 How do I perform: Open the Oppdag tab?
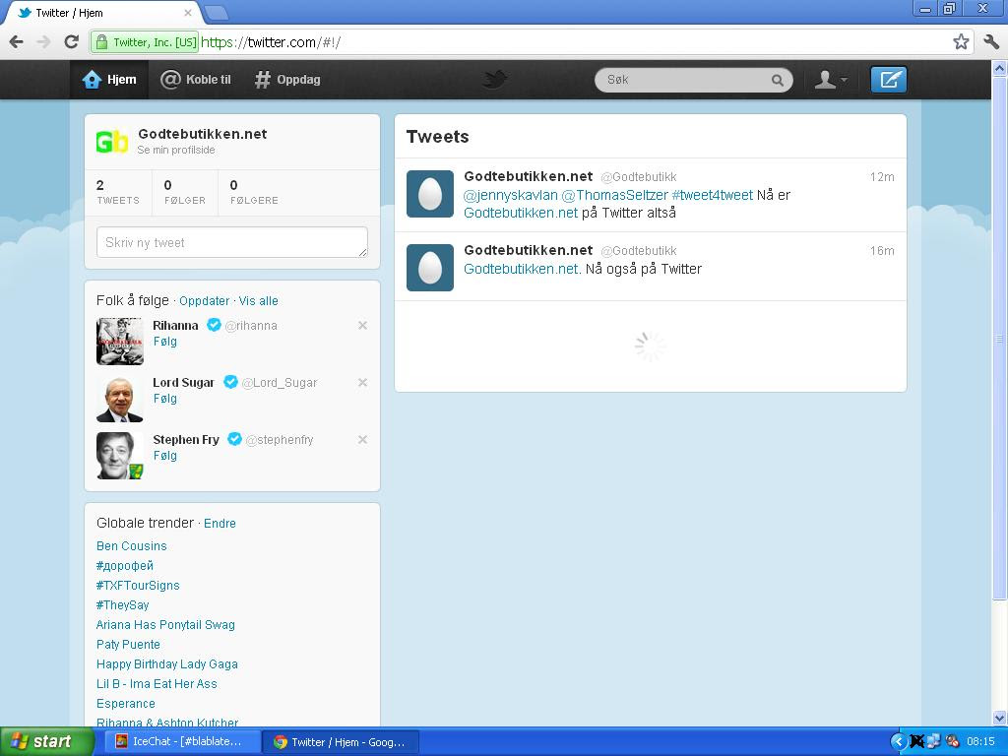[x=287, y=80]
